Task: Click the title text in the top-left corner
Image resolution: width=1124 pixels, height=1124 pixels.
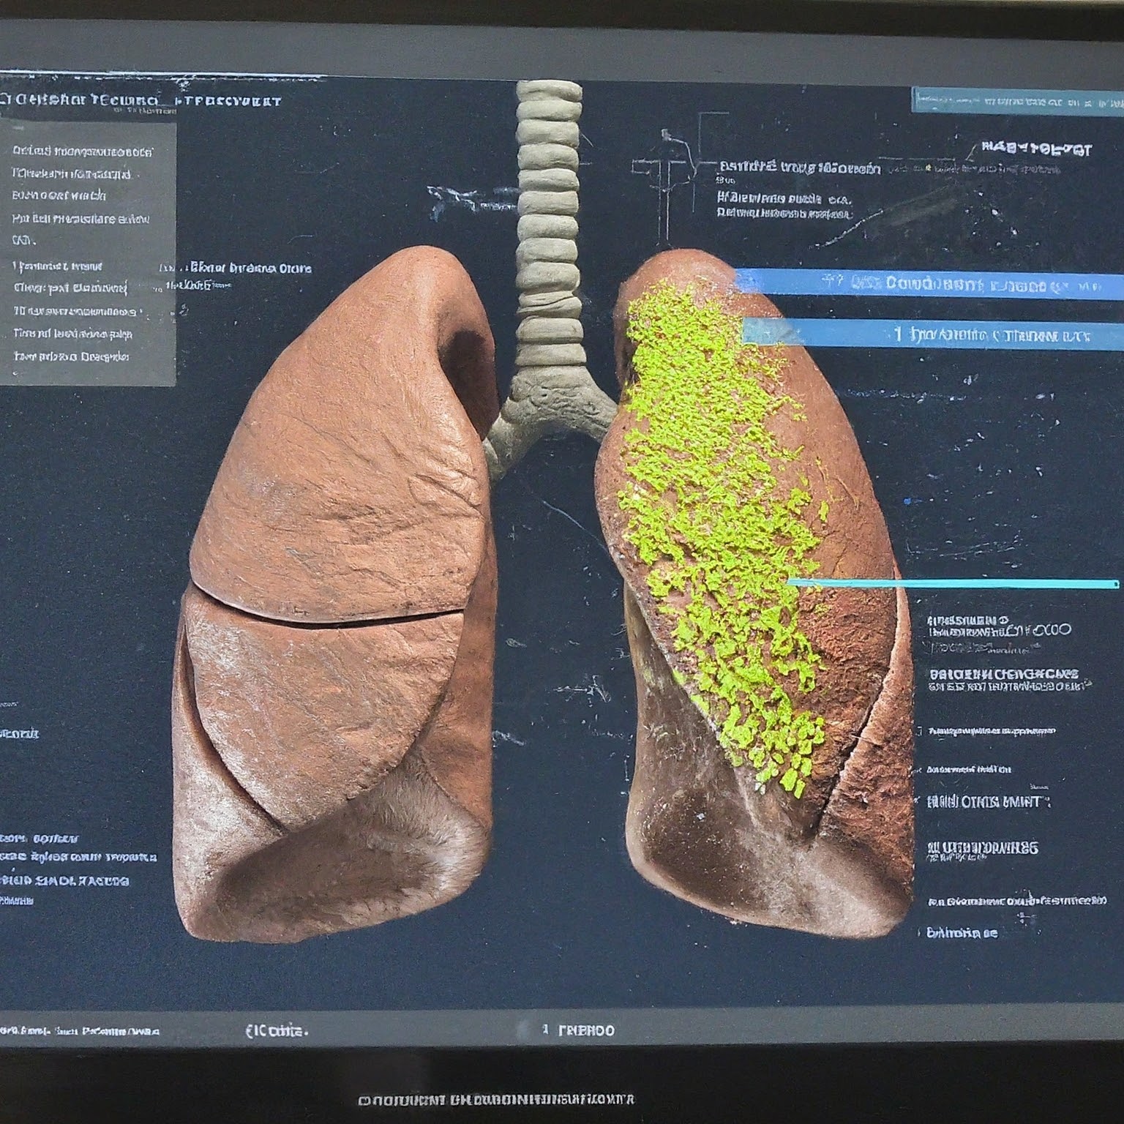Action: [140, 100]
